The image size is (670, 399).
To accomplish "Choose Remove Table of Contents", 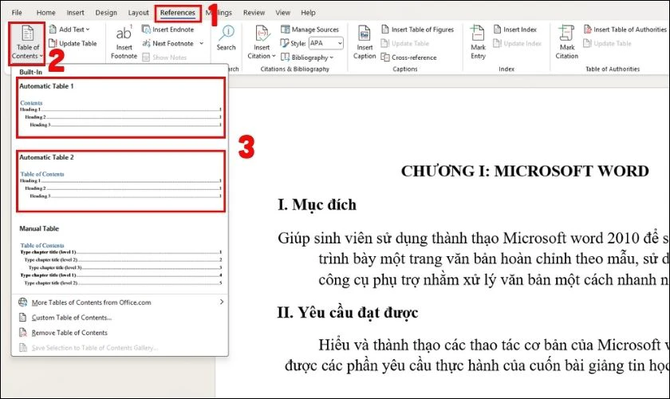I will 120,332.
